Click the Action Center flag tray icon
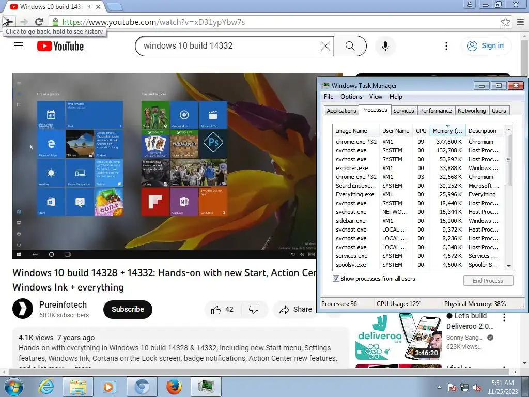The height and width of the screenshot is (397, 529). pyautogui.click(x=452, y=388)
